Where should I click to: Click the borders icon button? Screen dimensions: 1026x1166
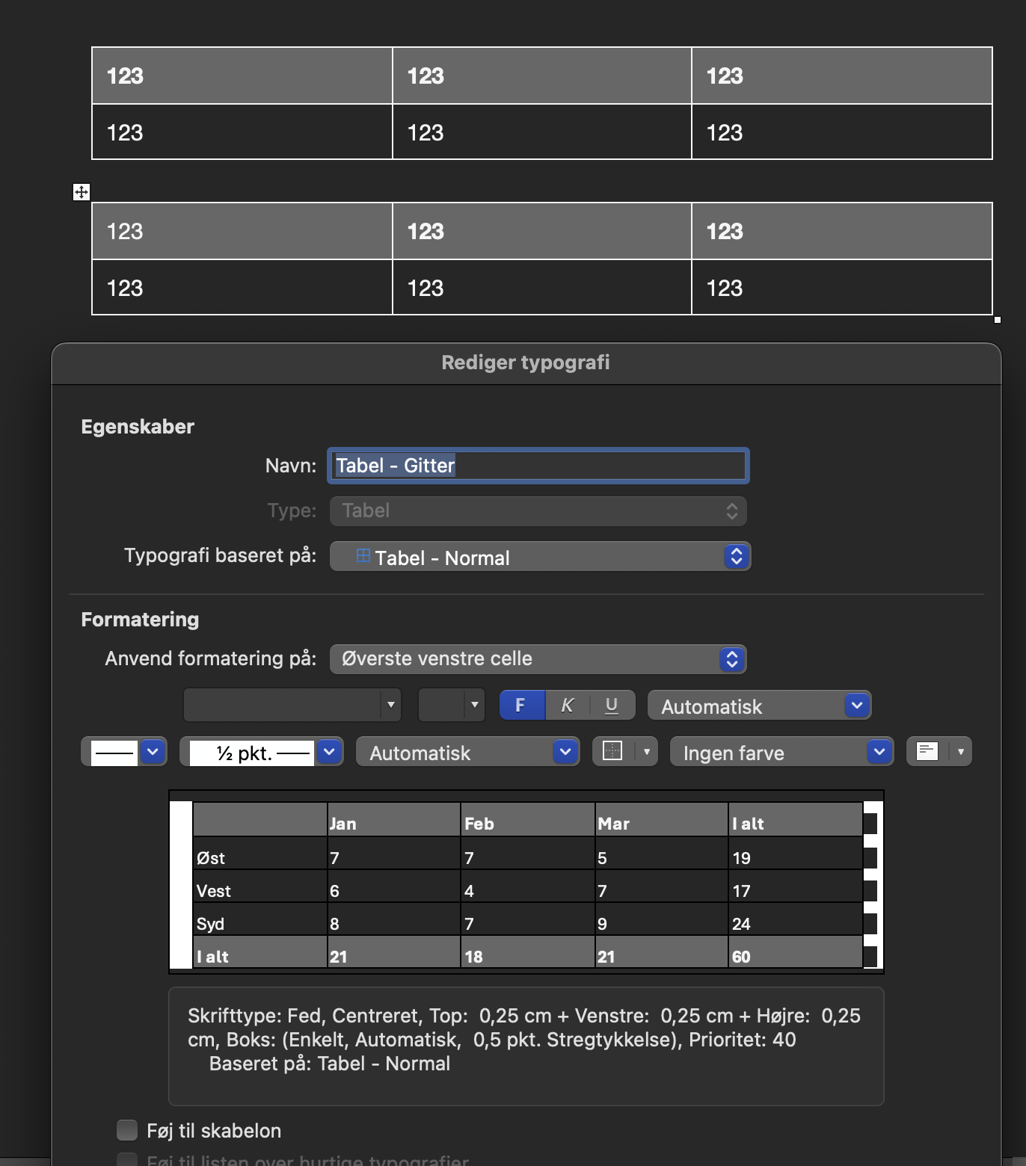coord(612,751)
